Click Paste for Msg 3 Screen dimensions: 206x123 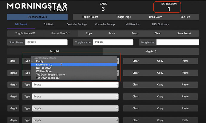click(x=185, y=84)
